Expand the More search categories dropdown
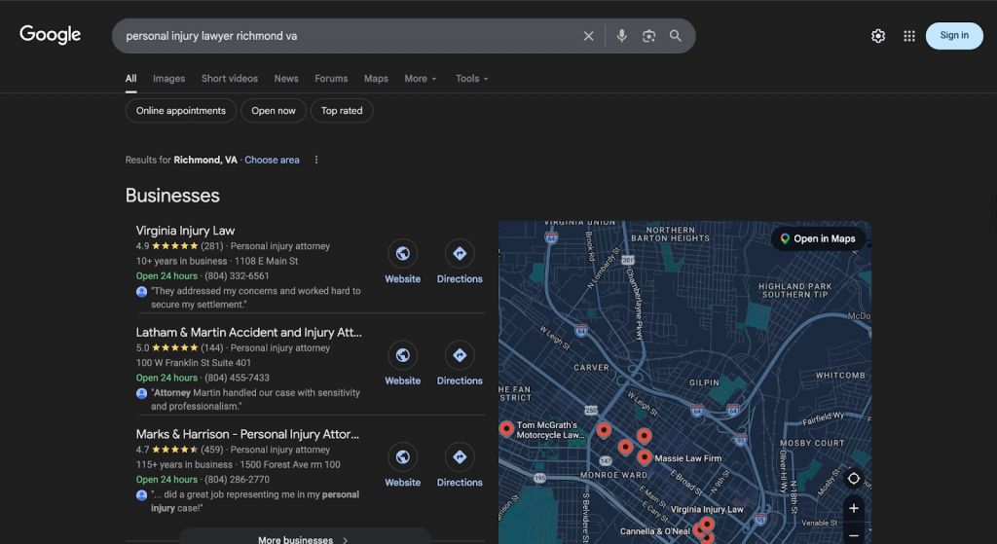The image size is (997, 544). [x=421, y=79]
